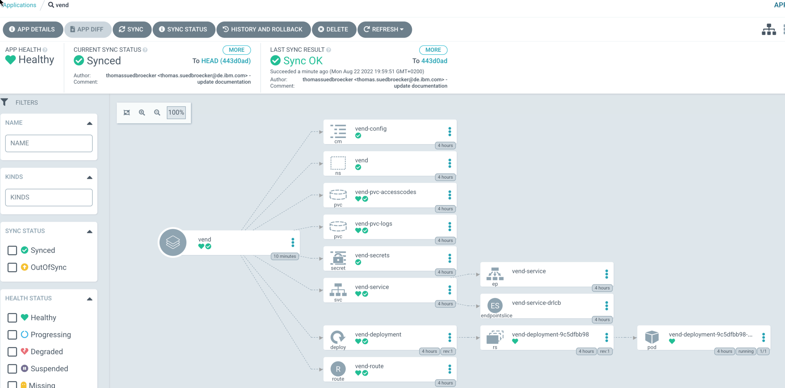
Task: Click the pod cube icon
Action: tap(652, 337)
